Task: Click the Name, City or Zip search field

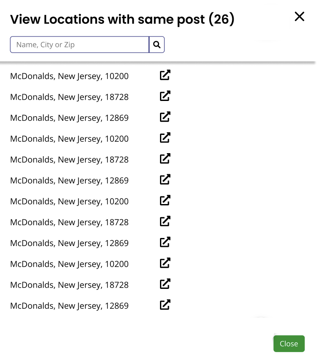Action: point(79,45)
